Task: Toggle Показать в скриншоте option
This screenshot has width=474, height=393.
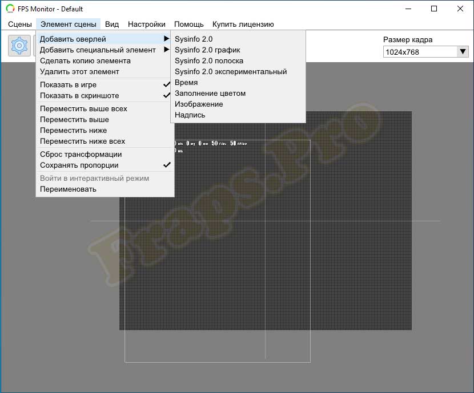Action: click(105, 95)
